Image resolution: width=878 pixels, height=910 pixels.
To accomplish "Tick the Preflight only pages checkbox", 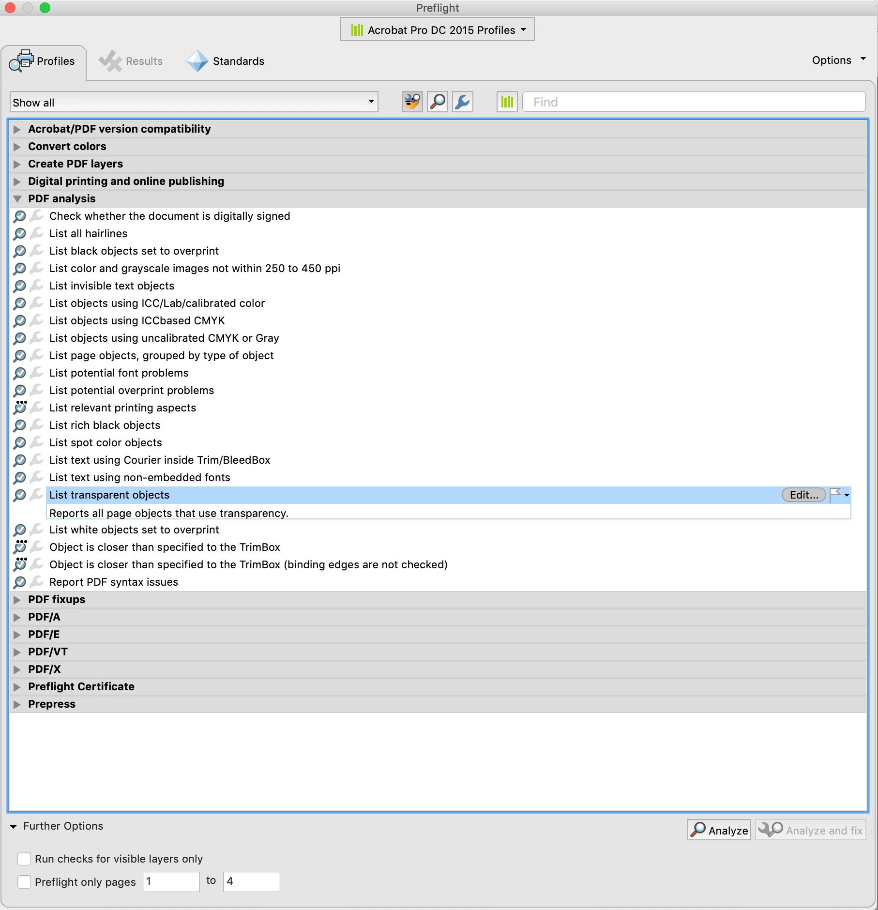I will tap(24, 882).
